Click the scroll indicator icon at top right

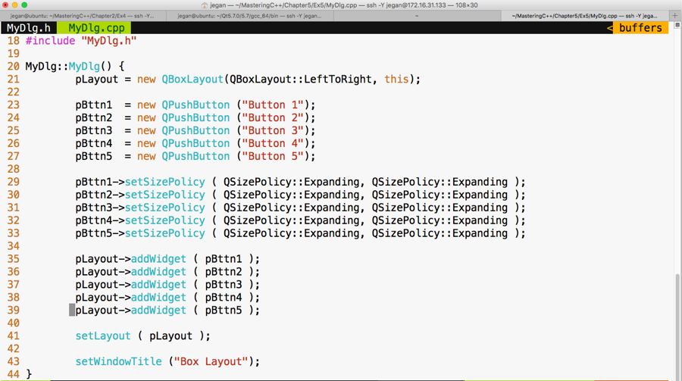pos(677,25)
